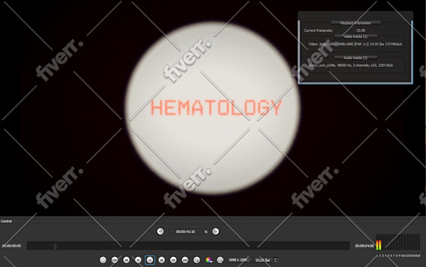The width and height of the screenshot is (426, 267).
Task: Click the stop button
Action: point(162,260)
